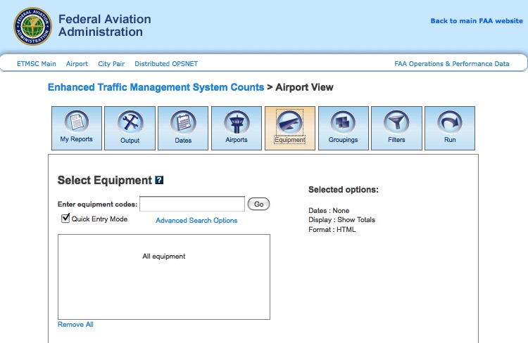
Task: Open the Filters funnel icon
Action: 396,128
